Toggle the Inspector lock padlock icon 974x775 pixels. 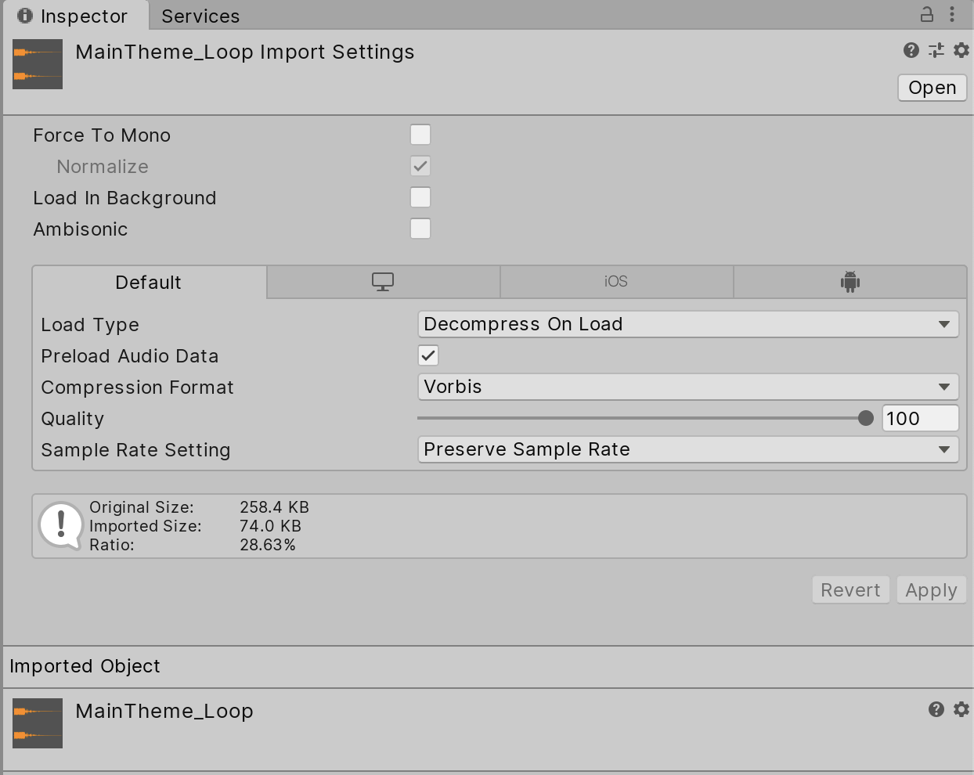[927, 16]
